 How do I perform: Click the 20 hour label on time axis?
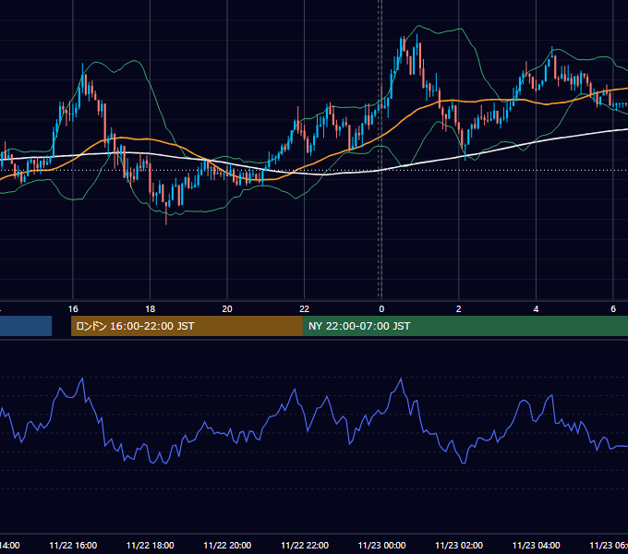(227, 309)
